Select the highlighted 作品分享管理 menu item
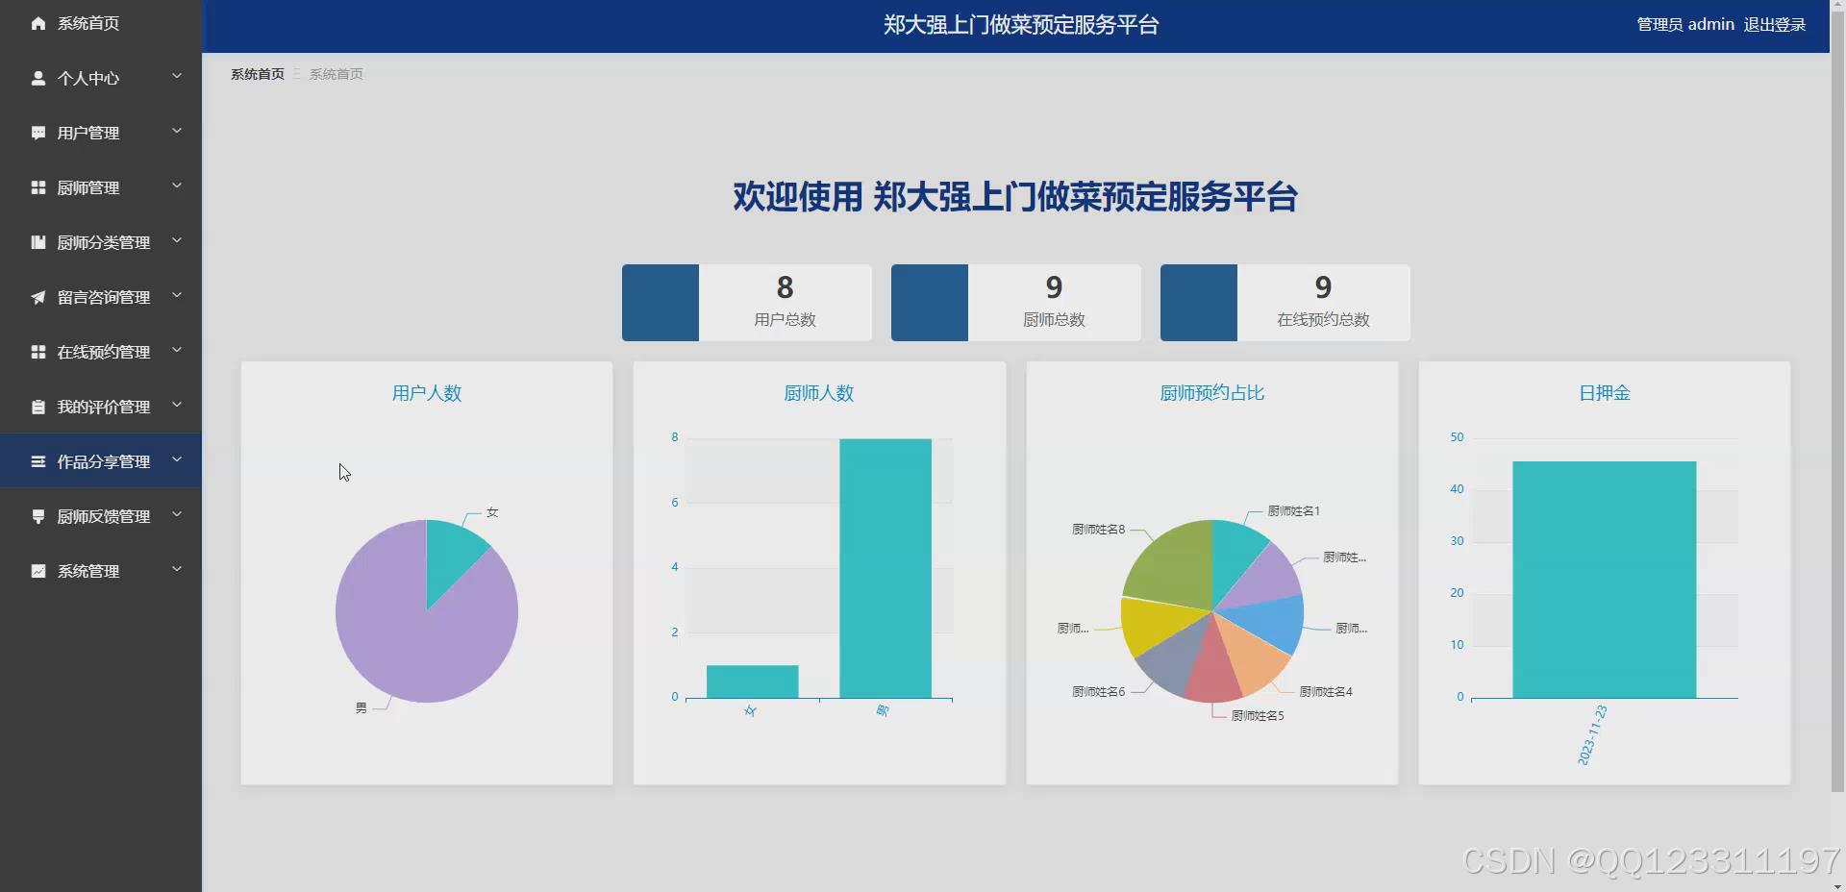The height and width of the screenshot is (892, 1846). pyautogui.click(x=101, y=460)
